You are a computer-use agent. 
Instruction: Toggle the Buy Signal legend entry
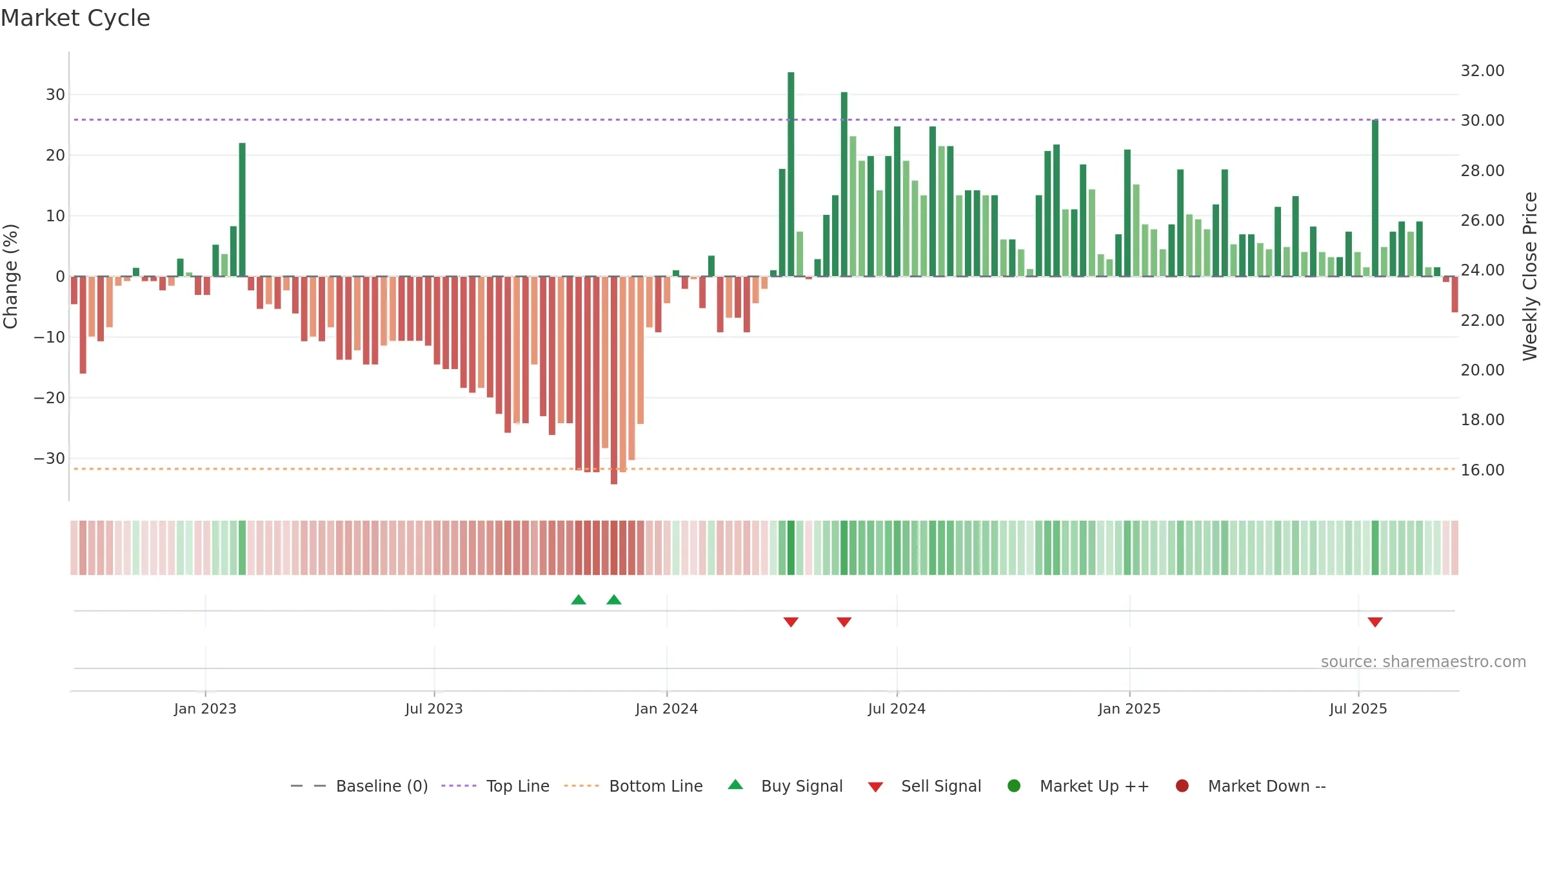pos(785,786)
